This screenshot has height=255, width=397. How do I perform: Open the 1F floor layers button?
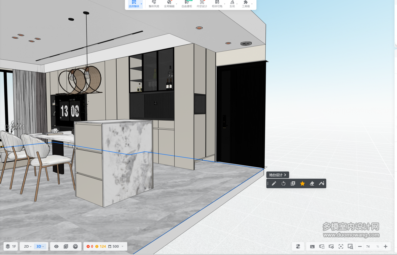coord(11,246)
